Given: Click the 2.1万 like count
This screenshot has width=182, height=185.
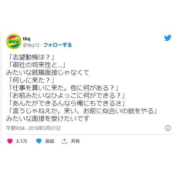Looking at the screenshot, I should click(x=22, y=141).
